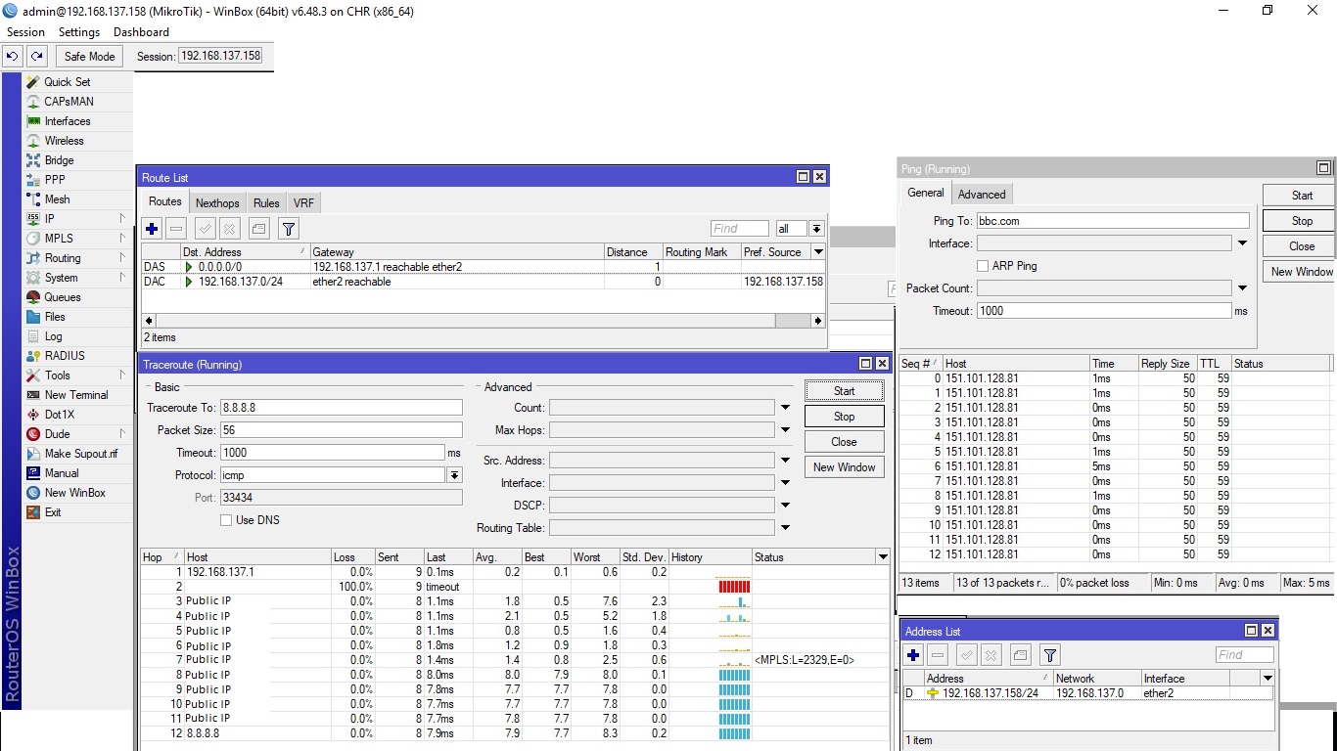
Task: Open New Terminal from the sidebar
Action: [75, 395]
